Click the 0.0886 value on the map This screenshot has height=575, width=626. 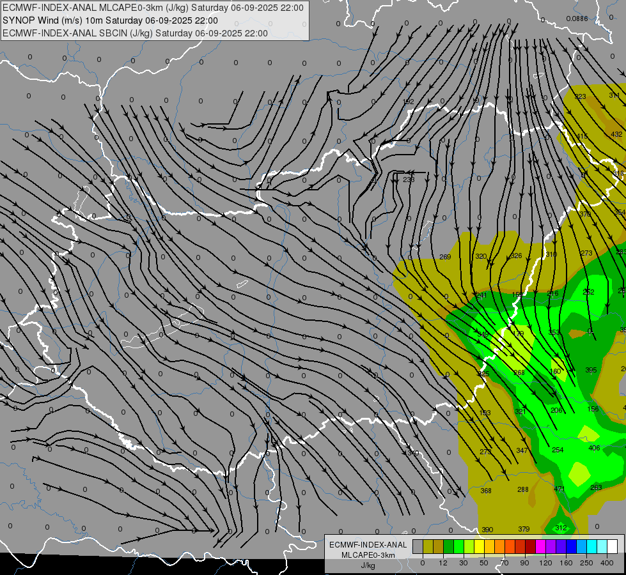pos(577,19)
